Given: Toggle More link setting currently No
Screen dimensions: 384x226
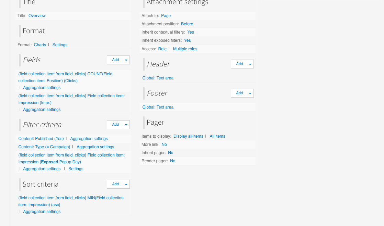Looking at the screenshot, I should 164,144.
